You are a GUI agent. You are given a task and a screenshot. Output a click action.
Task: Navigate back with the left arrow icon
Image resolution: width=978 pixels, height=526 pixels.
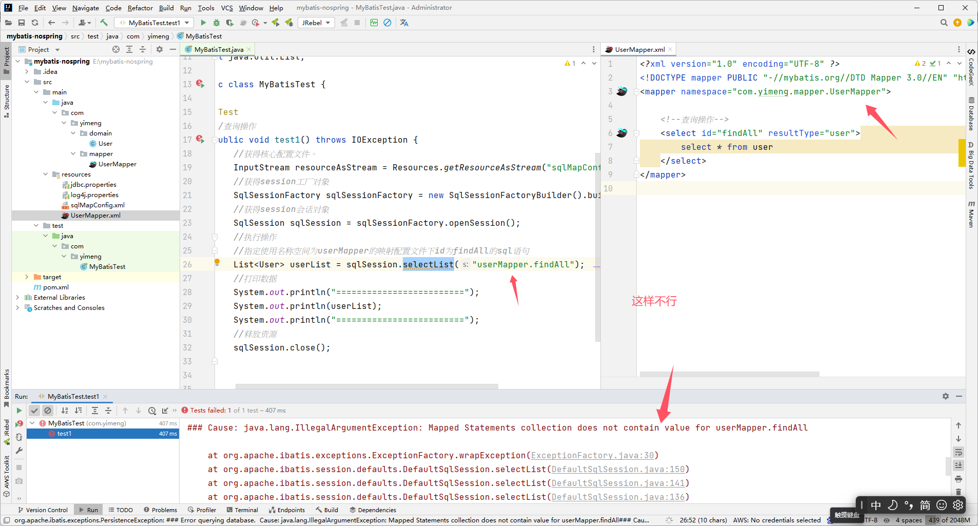click(x=51, y=23)
